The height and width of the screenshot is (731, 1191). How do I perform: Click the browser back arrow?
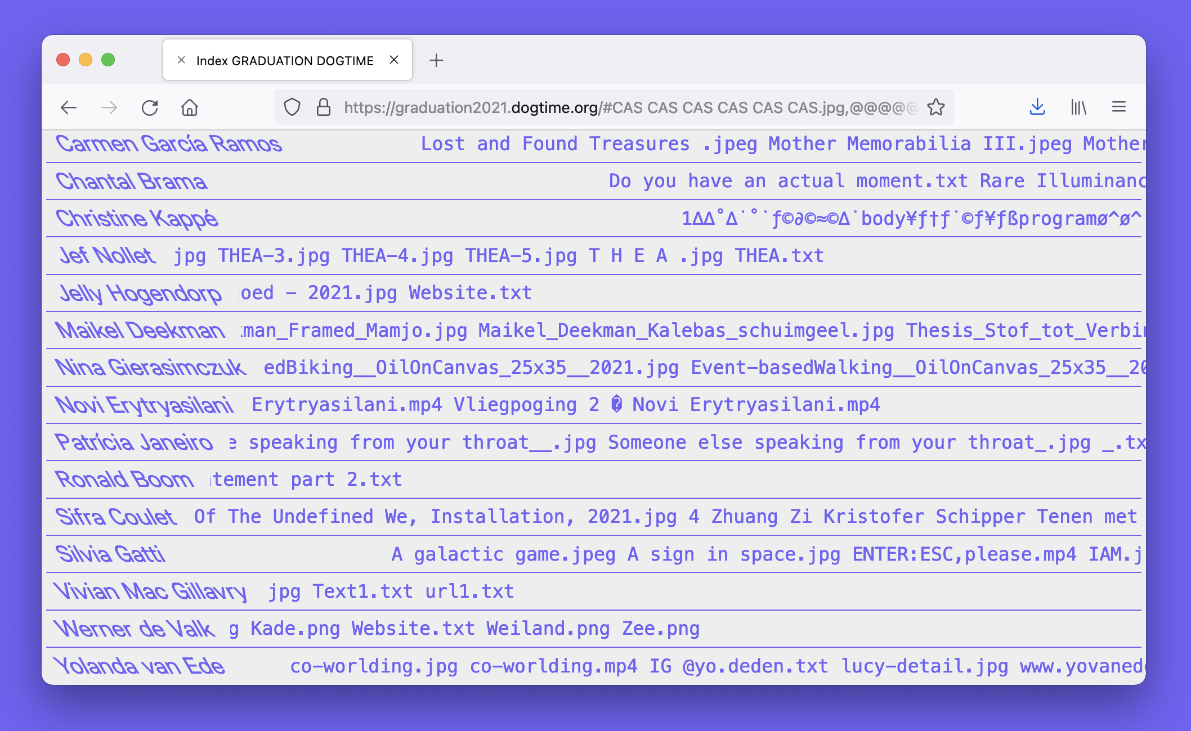coord(69,107)
